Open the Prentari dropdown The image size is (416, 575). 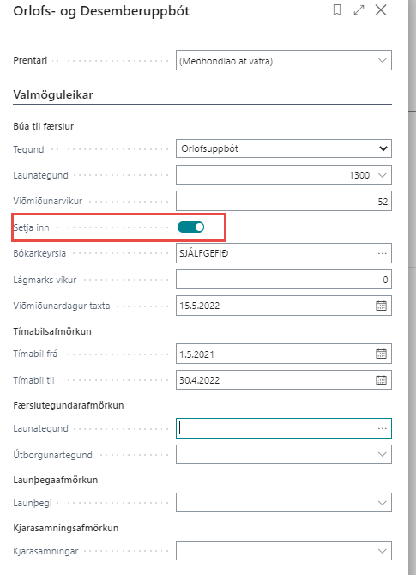pyautogui.click(x=284, y=61)
